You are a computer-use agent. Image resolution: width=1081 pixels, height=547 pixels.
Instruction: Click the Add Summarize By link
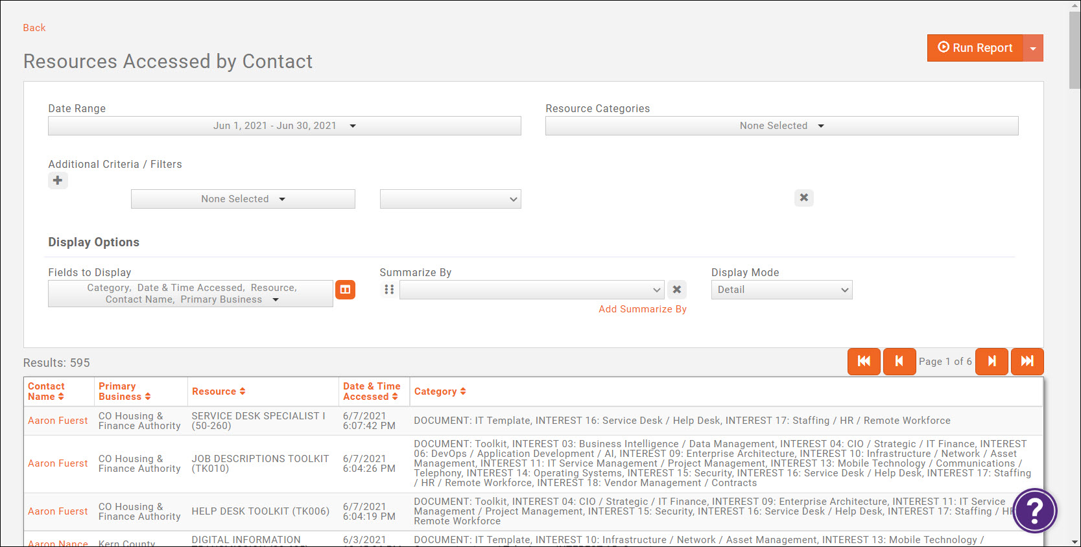click(x=642, y=309)
